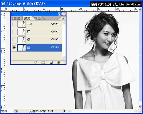The width and height of the screenshot is (143, 114).
Task: Switch to the 图层 (Layers) tab
Action: tap(17, 18)
